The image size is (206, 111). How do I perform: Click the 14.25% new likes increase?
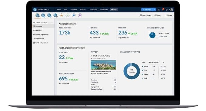pyautogui.click(x=104, y=34)
